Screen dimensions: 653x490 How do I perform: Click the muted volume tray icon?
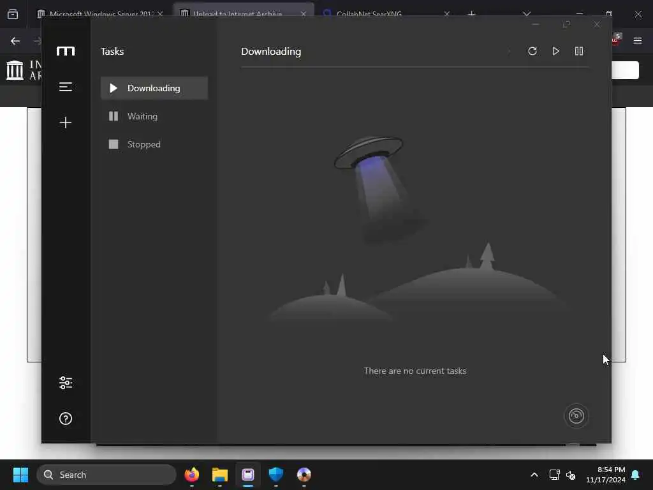pos(571,475)
